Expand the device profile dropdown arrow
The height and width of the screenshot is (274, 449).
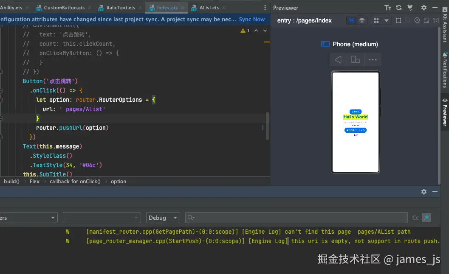point(387,21)
